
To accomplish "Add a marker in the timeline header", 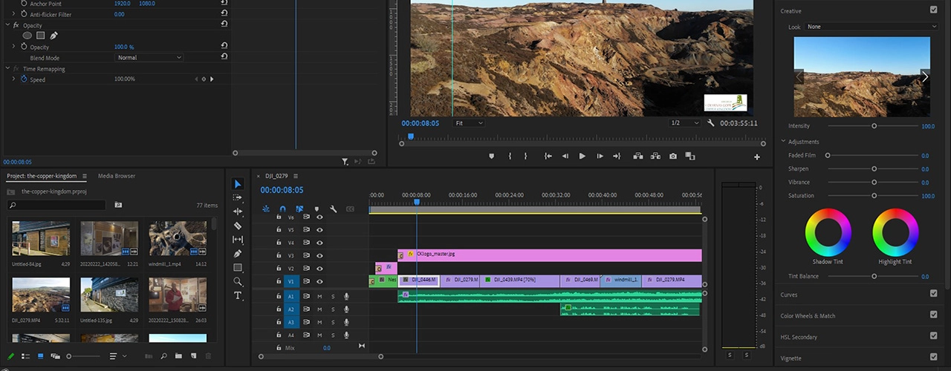I will pyautogui.click(x=317, y=209).
